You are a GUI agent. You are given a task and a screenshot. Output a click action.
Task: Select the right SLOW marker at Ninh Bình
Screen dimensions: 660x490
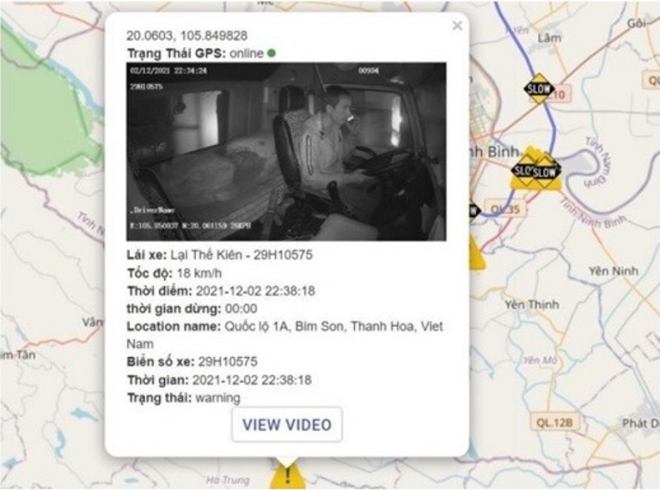[x=545, y=172]
